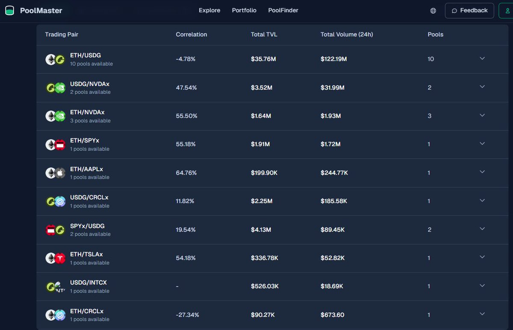Select the ETH/NVDAx pair name
The width and height of the screenshot is (513, 330).
pyautogui.click(x=87, y=112)
